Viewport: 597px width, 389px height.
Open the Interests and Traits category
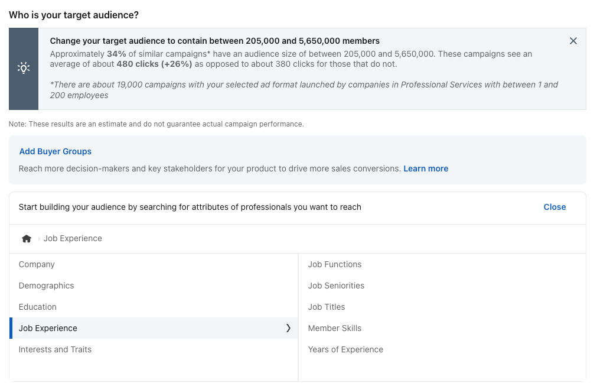[x=55, y=349]
